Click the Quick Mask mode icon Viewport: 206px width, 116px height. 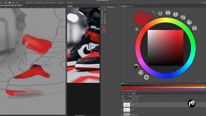[x=102, y=32]
